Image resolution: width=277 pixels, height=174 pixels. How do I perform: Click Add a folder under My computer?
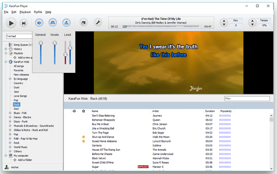coord(25,160)
